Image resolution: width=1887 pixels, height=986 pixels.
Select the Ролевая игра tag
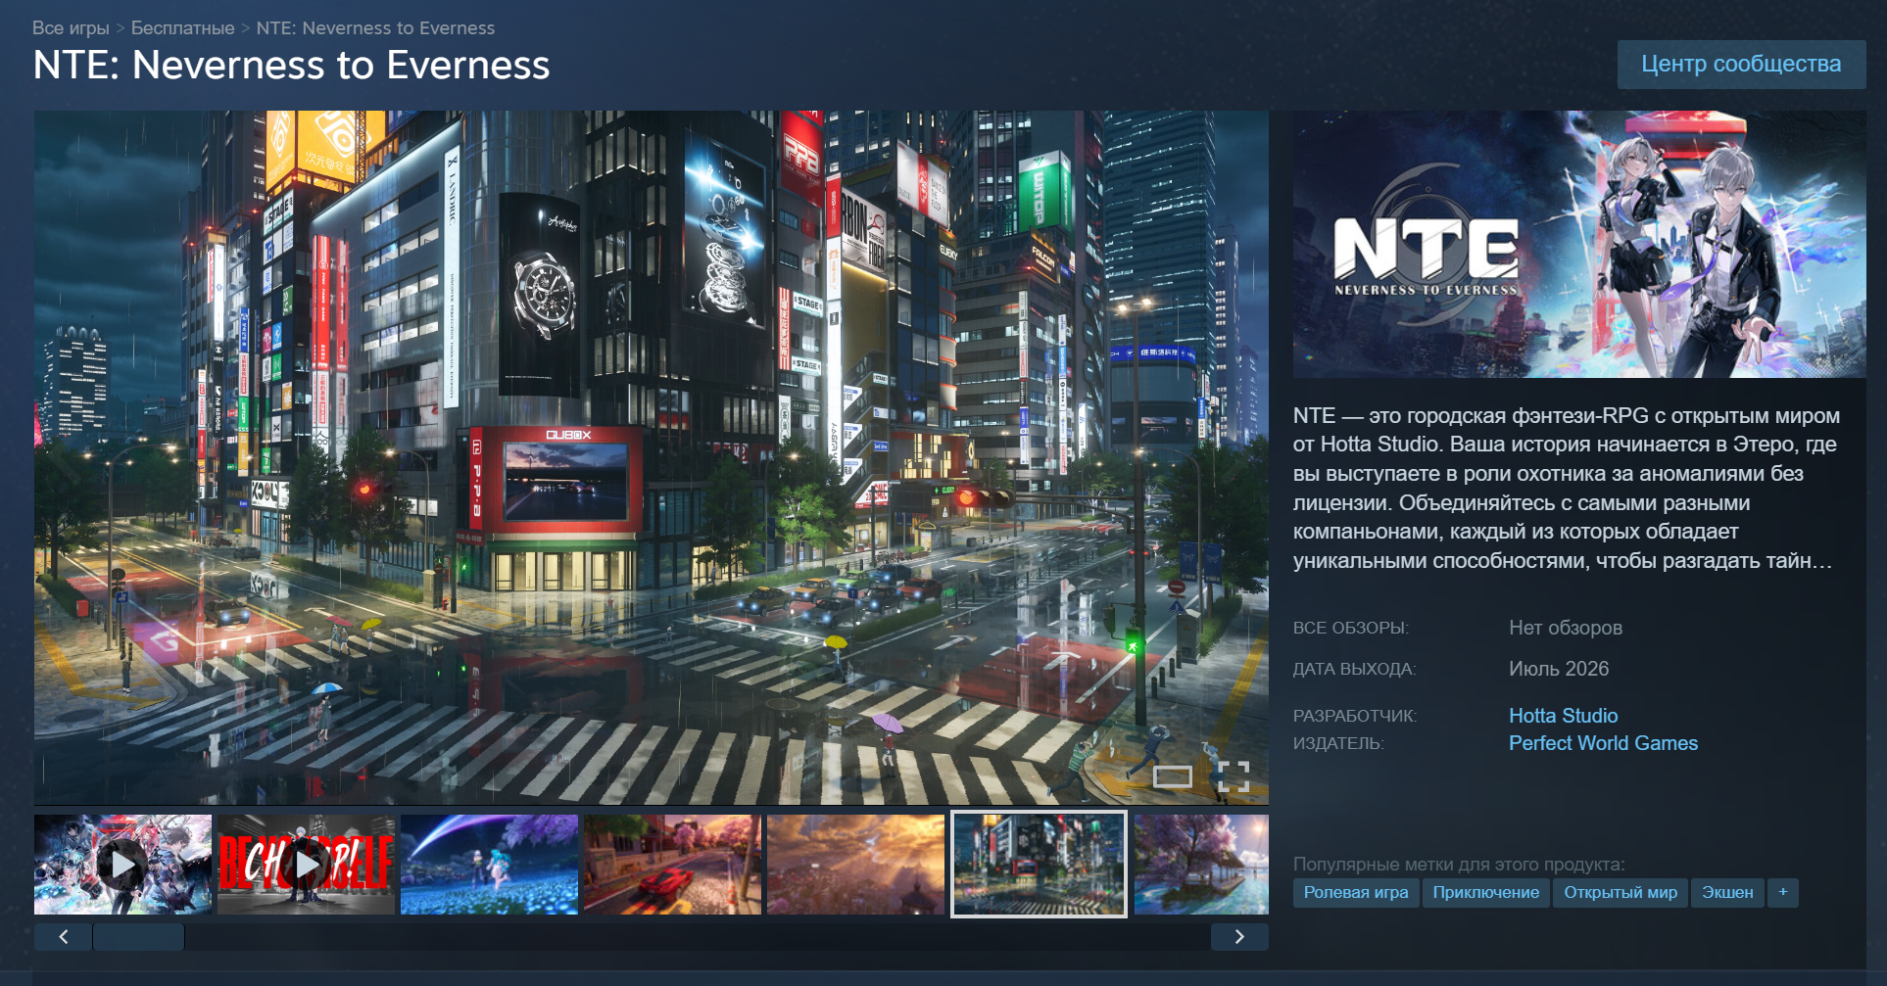[x=1356, y=892]
